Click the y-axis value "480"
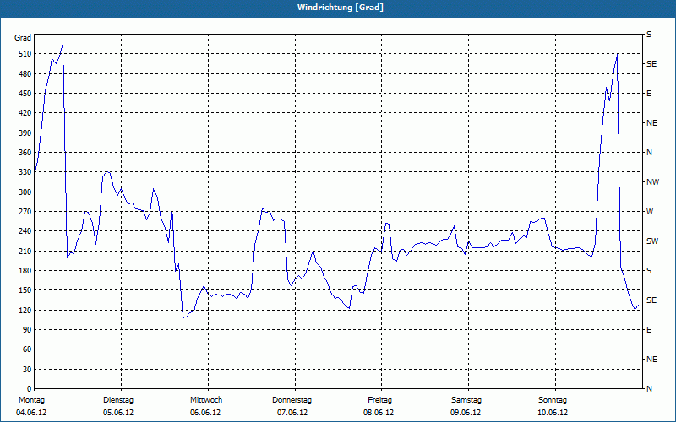The image size is (676, 422). (25, 74)
